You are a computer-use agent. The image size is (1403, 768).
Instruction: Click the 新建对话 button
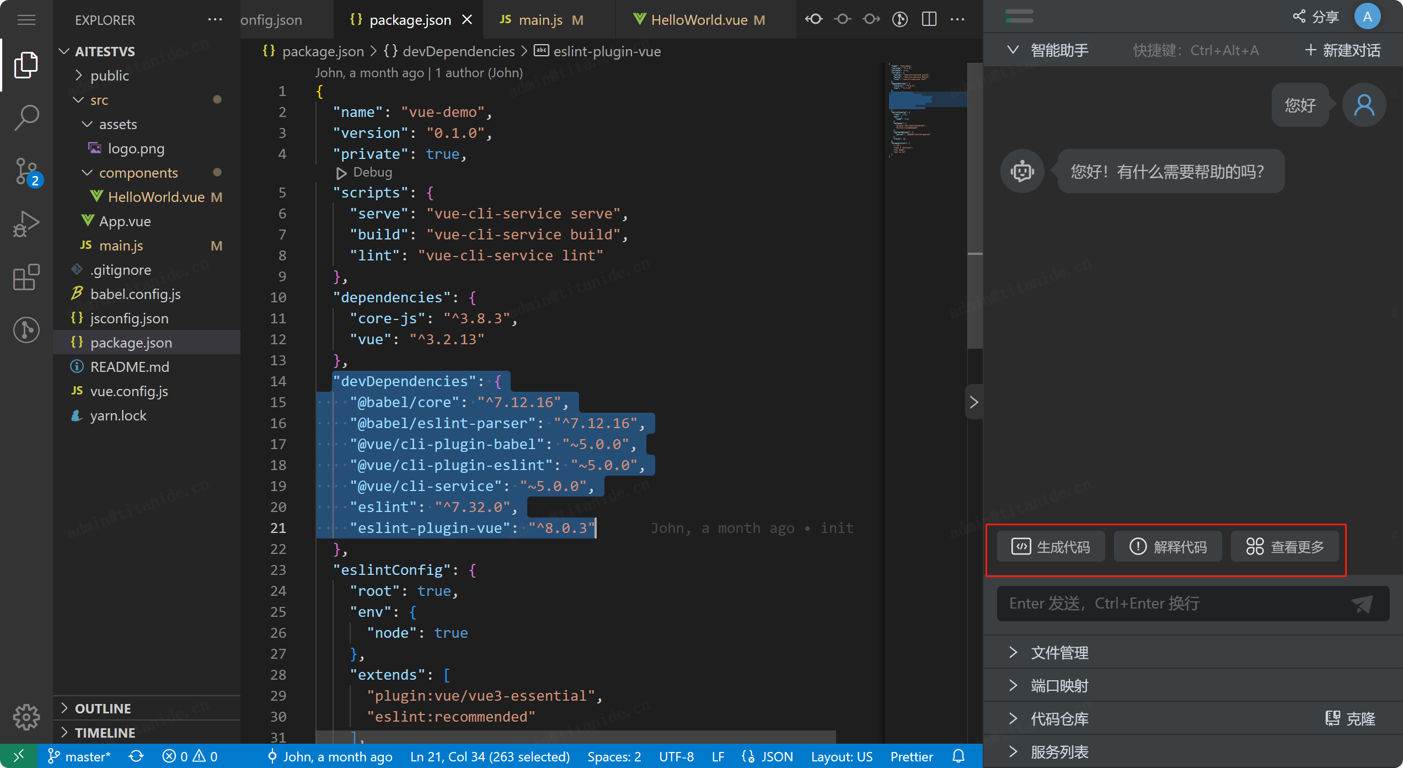[1342, 50]
